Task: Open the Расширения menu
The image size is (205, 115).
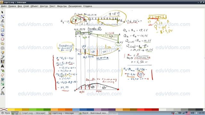Action: pos(75,6)
